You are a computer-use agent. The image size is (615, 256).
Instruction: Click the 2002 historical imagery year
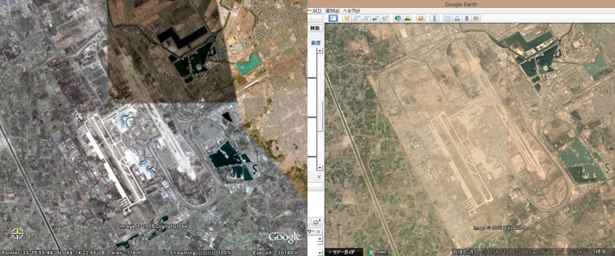pyautogui.click(x=381, y=252)
